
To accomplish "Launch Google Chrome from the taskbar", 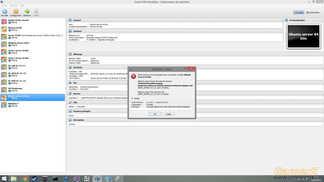I will (24, 178).
